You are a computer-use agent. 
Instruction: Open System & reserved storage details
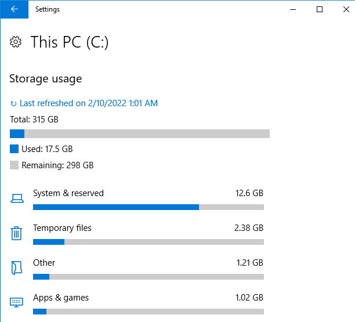[137, 199]
